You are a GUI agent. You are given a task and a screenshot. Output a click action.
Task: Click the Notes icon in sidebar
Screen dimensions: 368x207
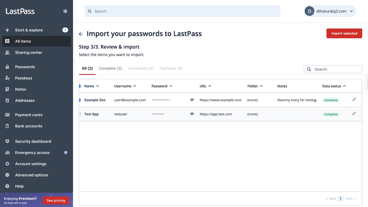7,89
